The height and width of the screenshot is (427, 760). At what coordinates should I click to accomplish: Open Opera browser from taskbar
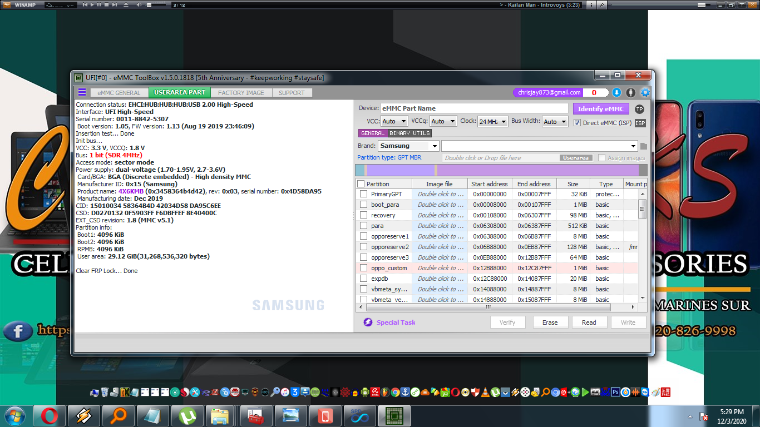(50, 416)
